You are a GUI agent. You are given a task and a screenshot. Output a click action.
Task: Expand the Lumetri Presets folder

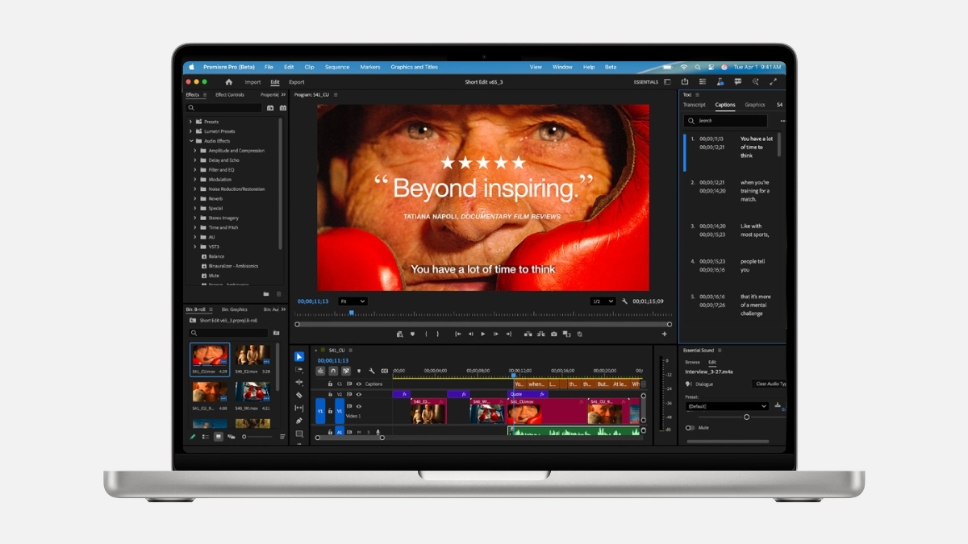click(x=190, y=131)
